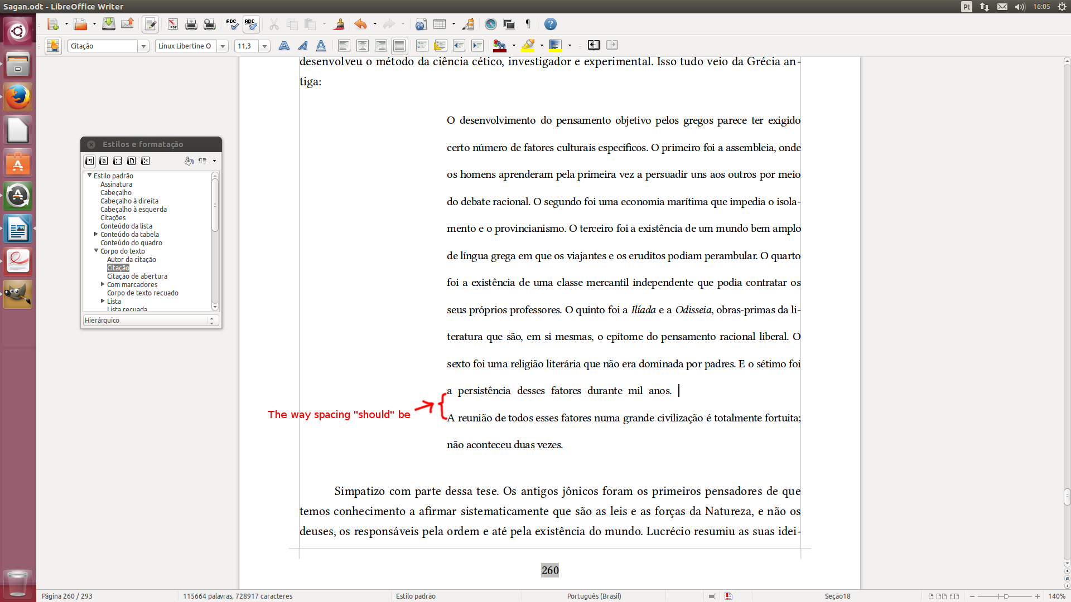Open the Navigator compass icon

tap(490, 24)
